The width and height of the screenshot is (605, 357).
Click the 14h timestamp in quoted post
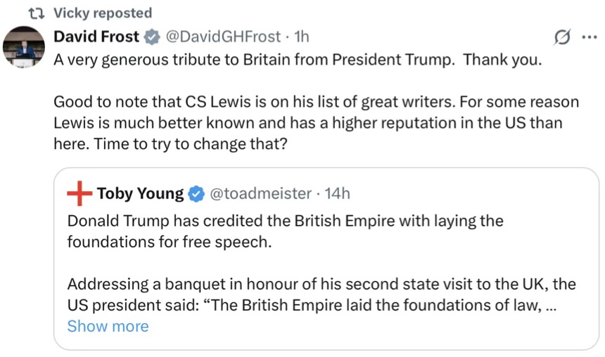[x=337, y=193]
